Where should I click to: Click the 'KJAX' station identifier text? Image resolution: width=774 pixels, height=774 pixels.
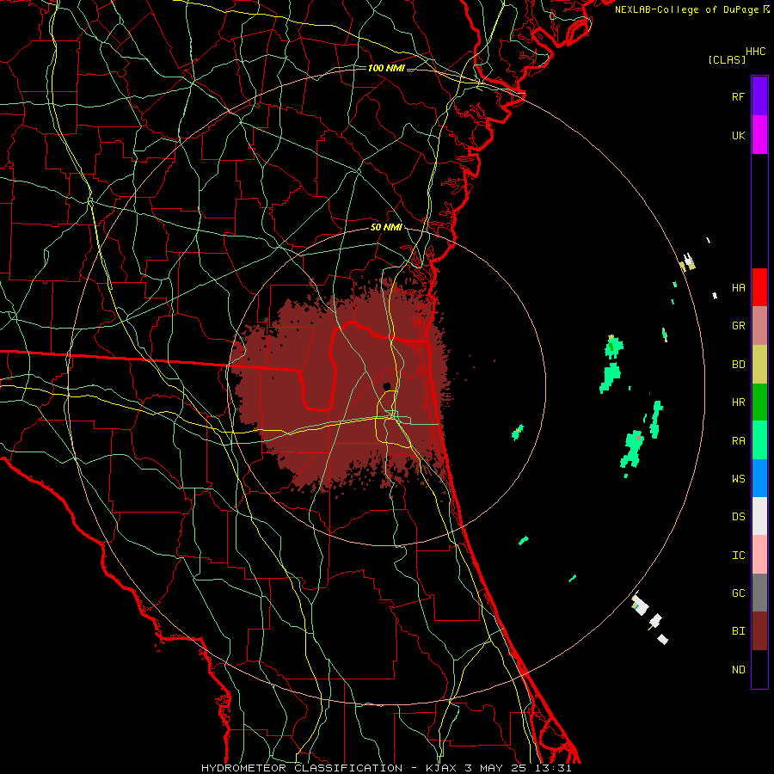(x=442, y=768)
